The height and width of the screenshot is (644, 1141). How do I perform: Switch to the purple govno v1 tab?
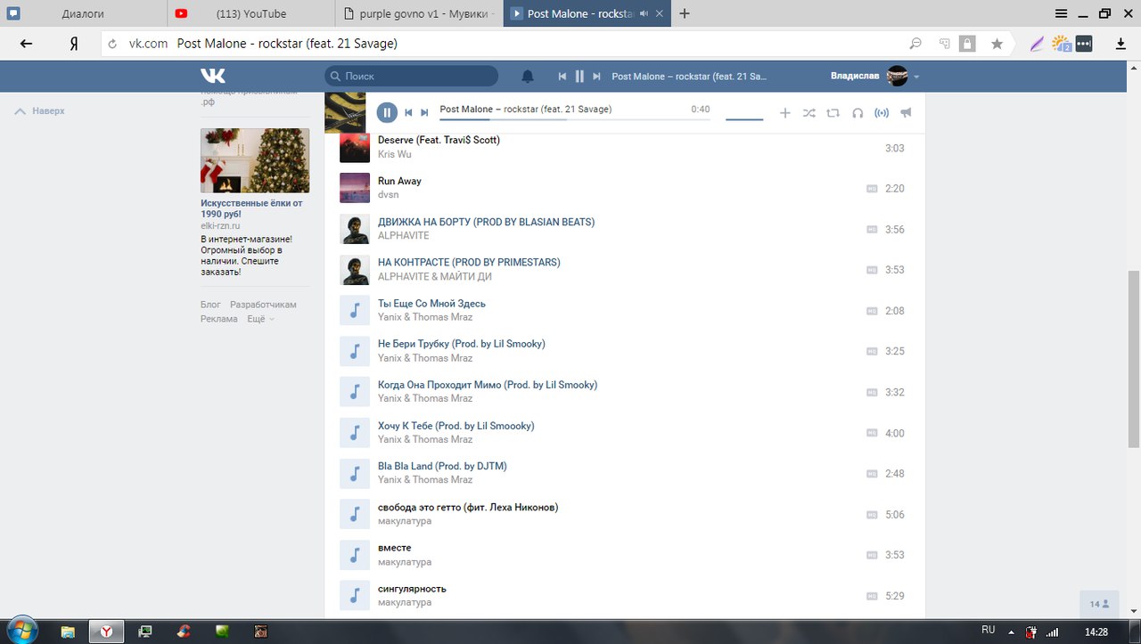coord(420,13)
